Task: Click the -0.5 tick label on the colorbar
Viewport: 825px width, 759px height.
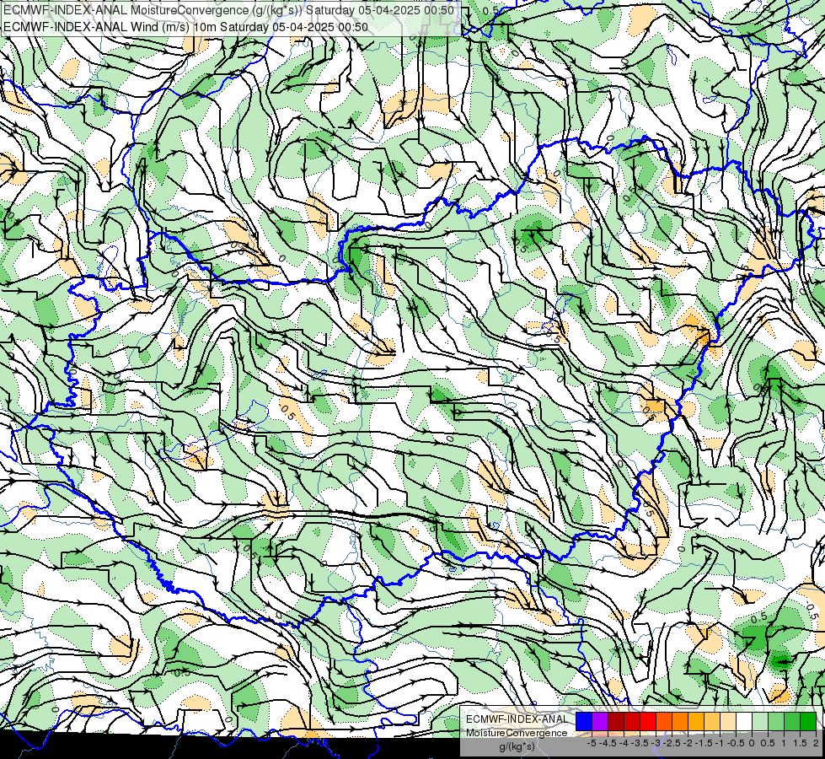Action: coord(736,743)
